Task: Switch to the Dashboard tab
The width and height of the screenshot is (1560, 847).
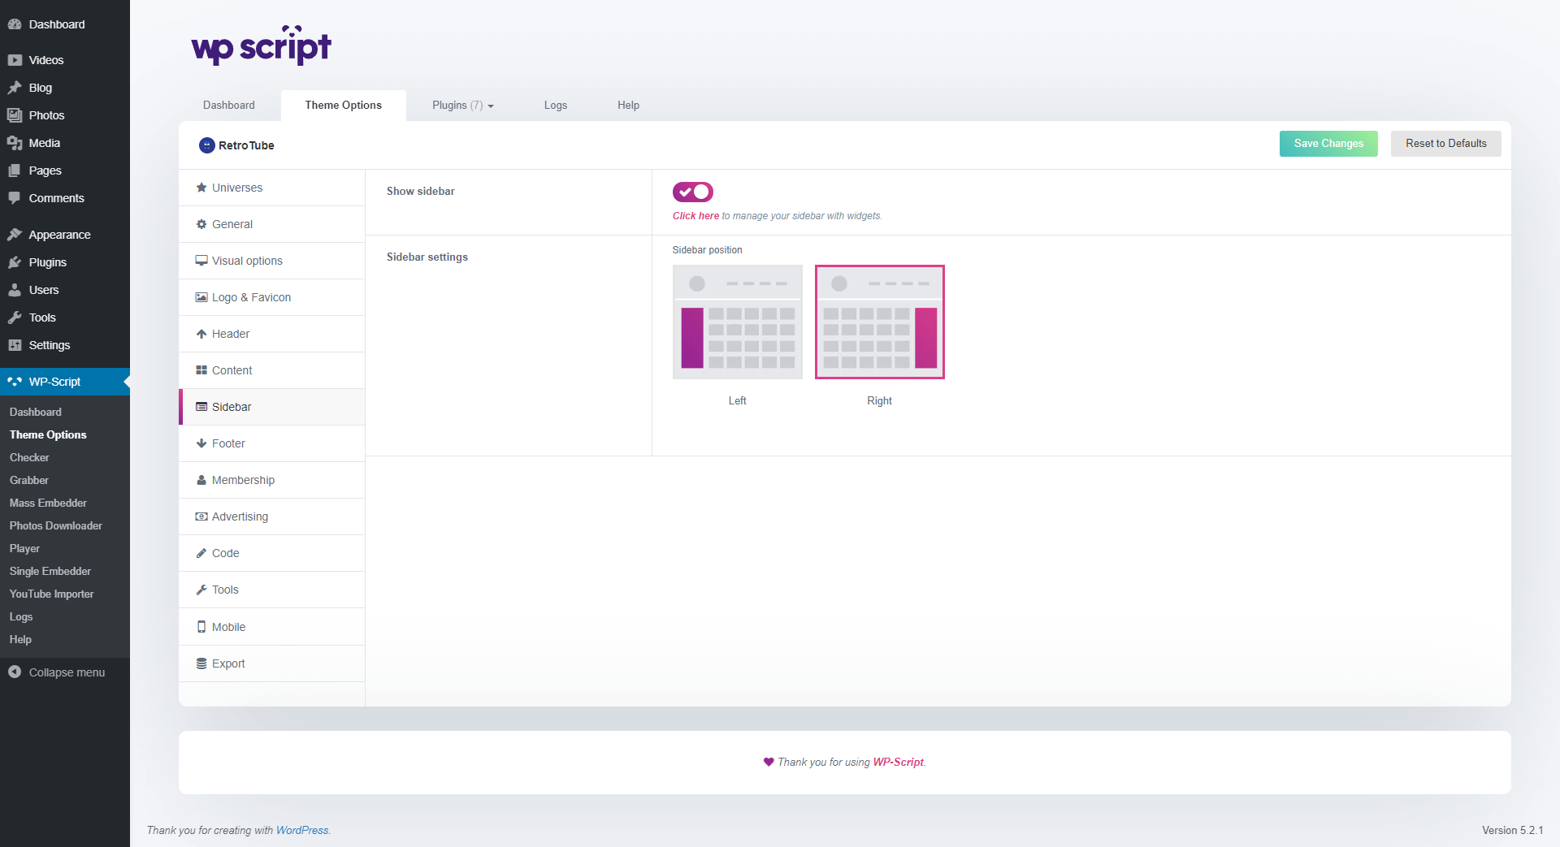Action: (229, 106)
